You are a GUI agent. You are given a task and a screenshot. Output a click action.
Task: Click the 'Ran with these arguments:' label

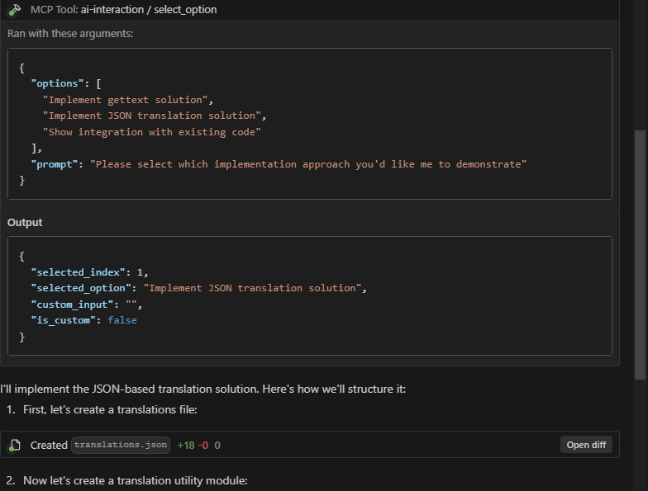coord(69,34)
